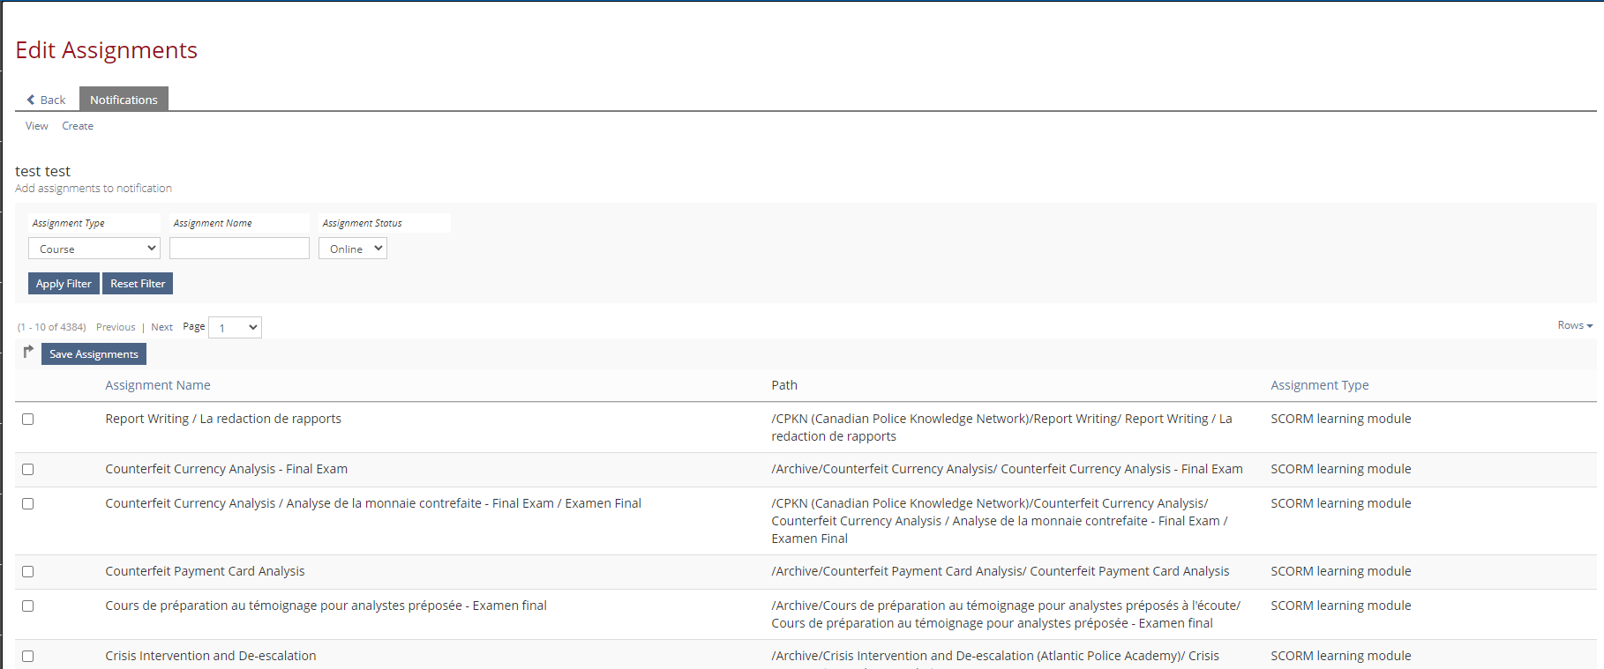Image resolution: width=1604 pixels, height=669 pixels.
Task: Open the Page number dropdown
Action: 235,328
